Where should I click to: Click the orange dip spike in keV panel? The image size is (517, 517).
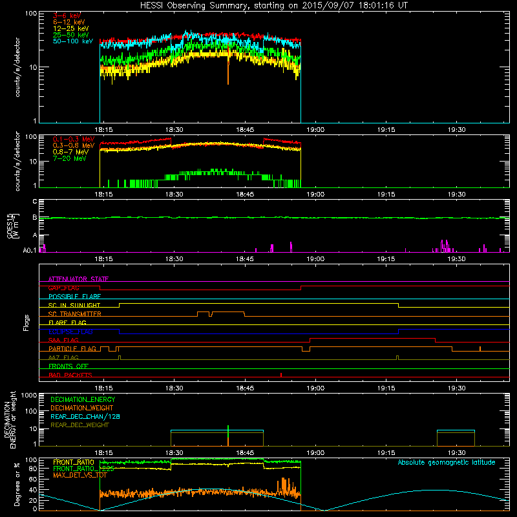(228, 72)
